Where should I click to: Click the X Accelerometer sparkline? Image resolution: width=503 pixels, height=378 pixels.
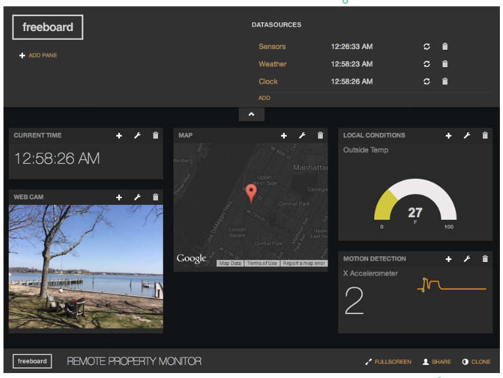[x=451, y=285]
